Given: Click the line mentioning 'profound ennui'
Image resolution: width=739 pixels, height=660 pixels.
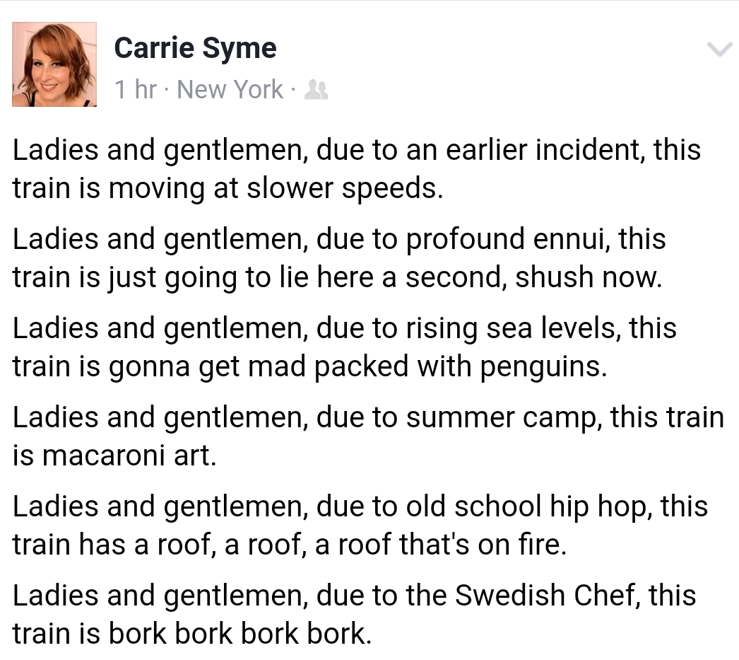Looking at the screenshot, I should coord(339,239).
